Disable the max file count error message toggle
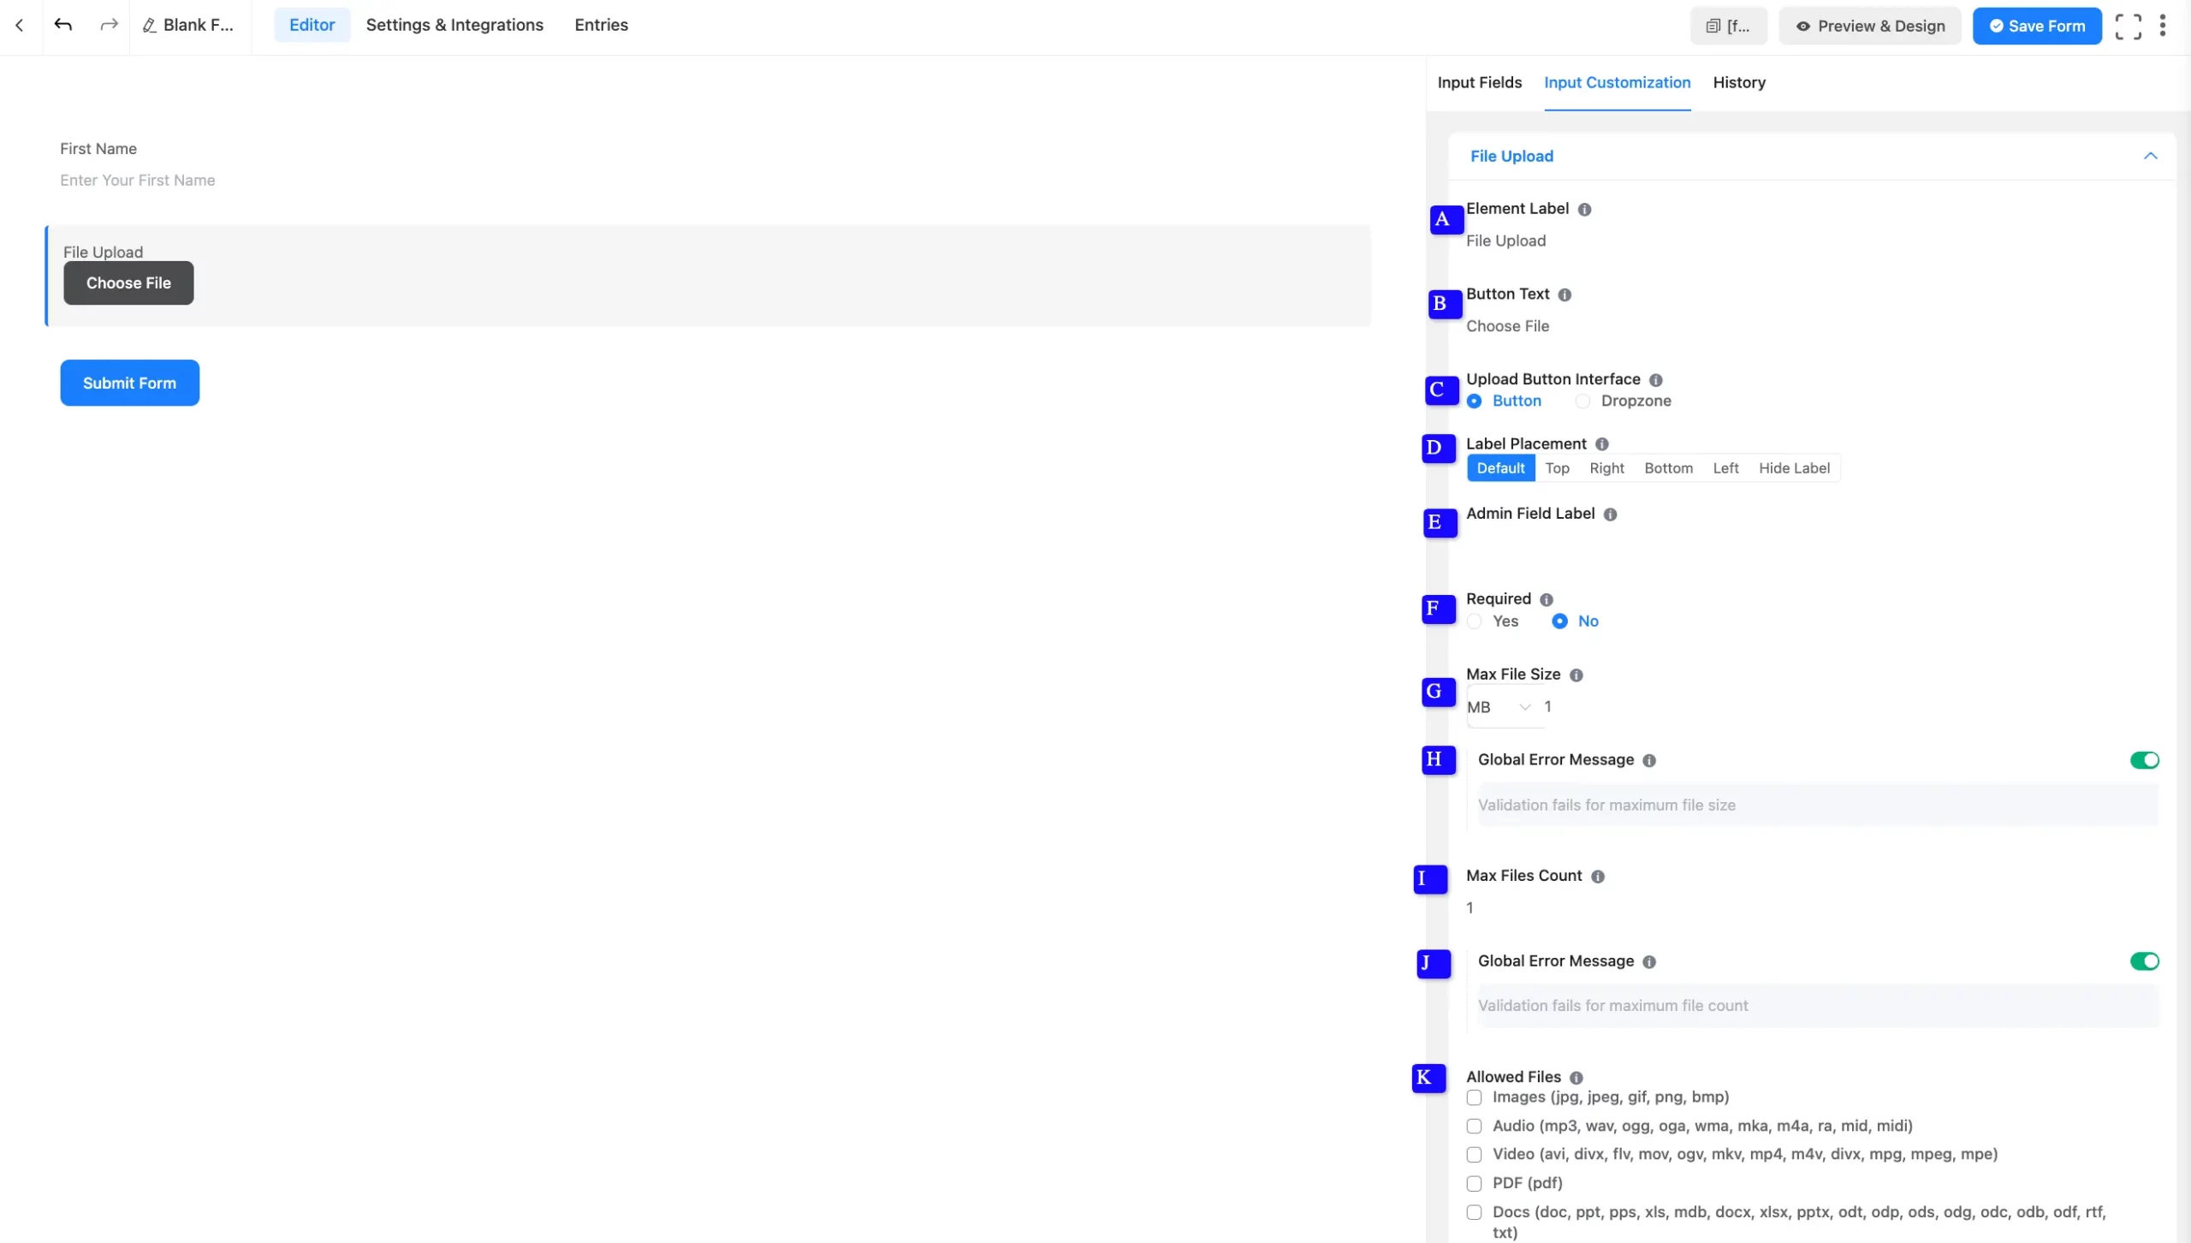 [2144, 961]
